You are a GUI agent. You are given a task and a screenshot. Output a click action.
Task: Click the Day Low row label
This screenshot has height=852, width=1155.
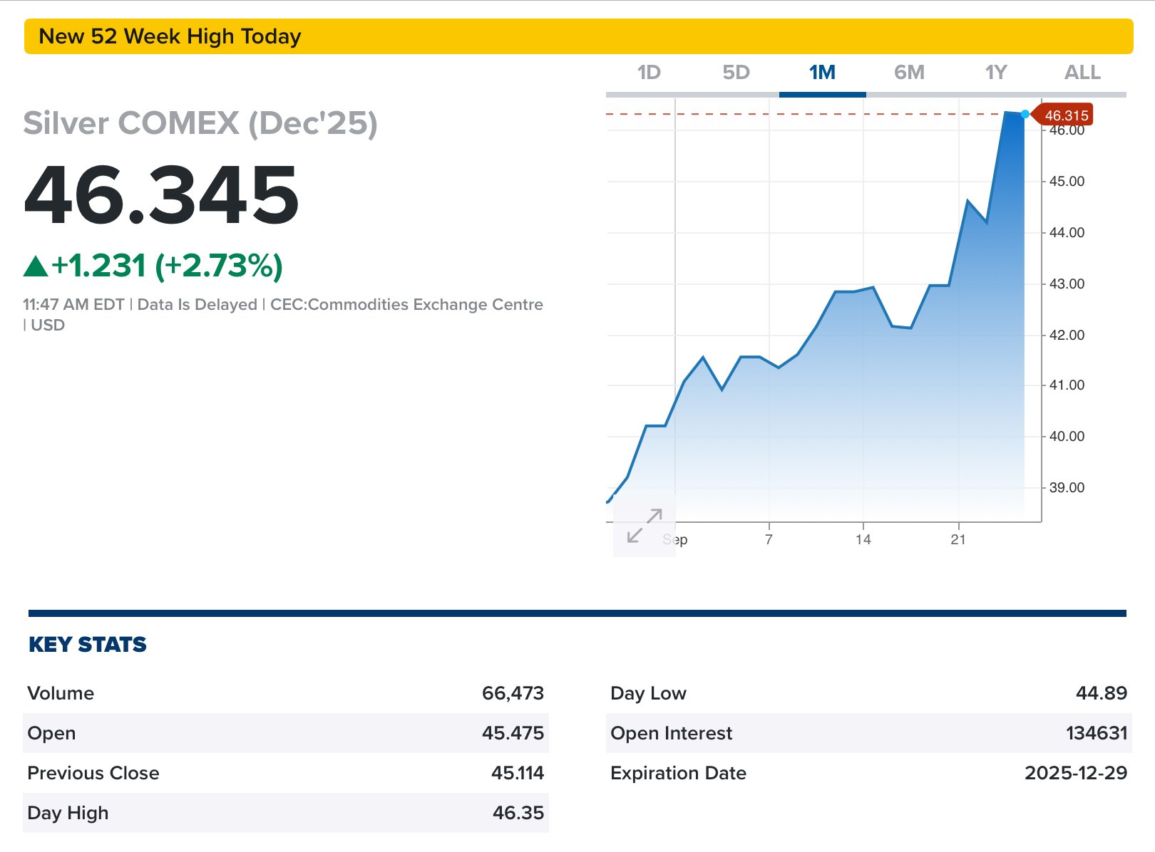coord(648,693)
